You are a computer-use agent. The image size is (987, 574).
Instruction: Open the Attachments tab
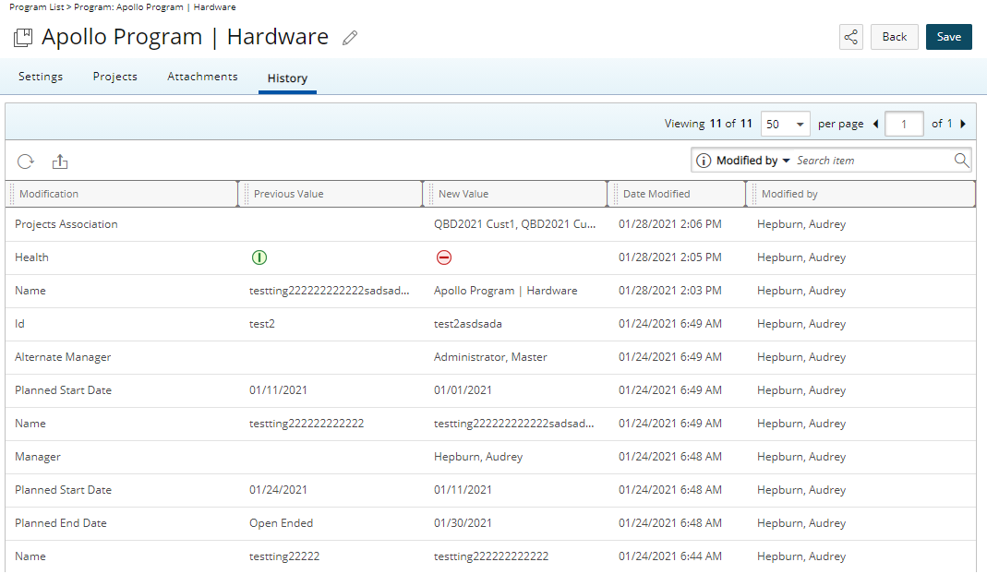tap(202, 77)
